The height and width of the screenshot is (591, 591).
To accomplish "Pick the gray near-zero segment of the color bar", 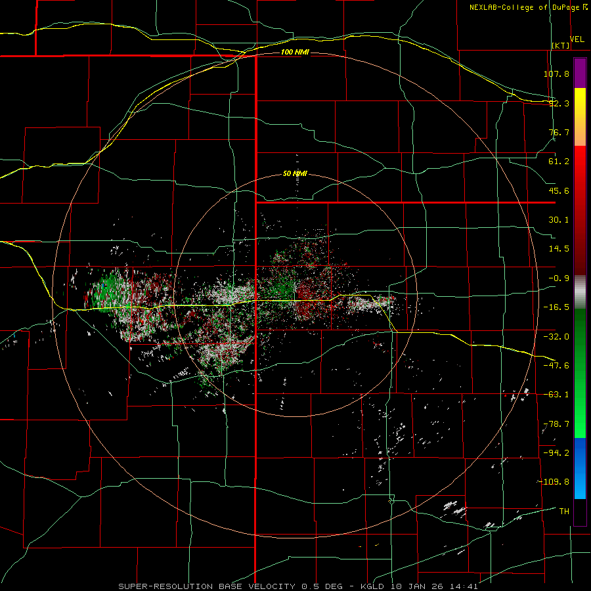I will coord(580,292).
